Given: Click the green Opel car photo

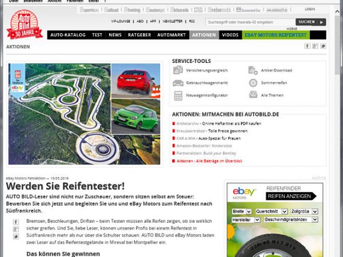Looking at the screenshot, I should [x=136, y=117].
